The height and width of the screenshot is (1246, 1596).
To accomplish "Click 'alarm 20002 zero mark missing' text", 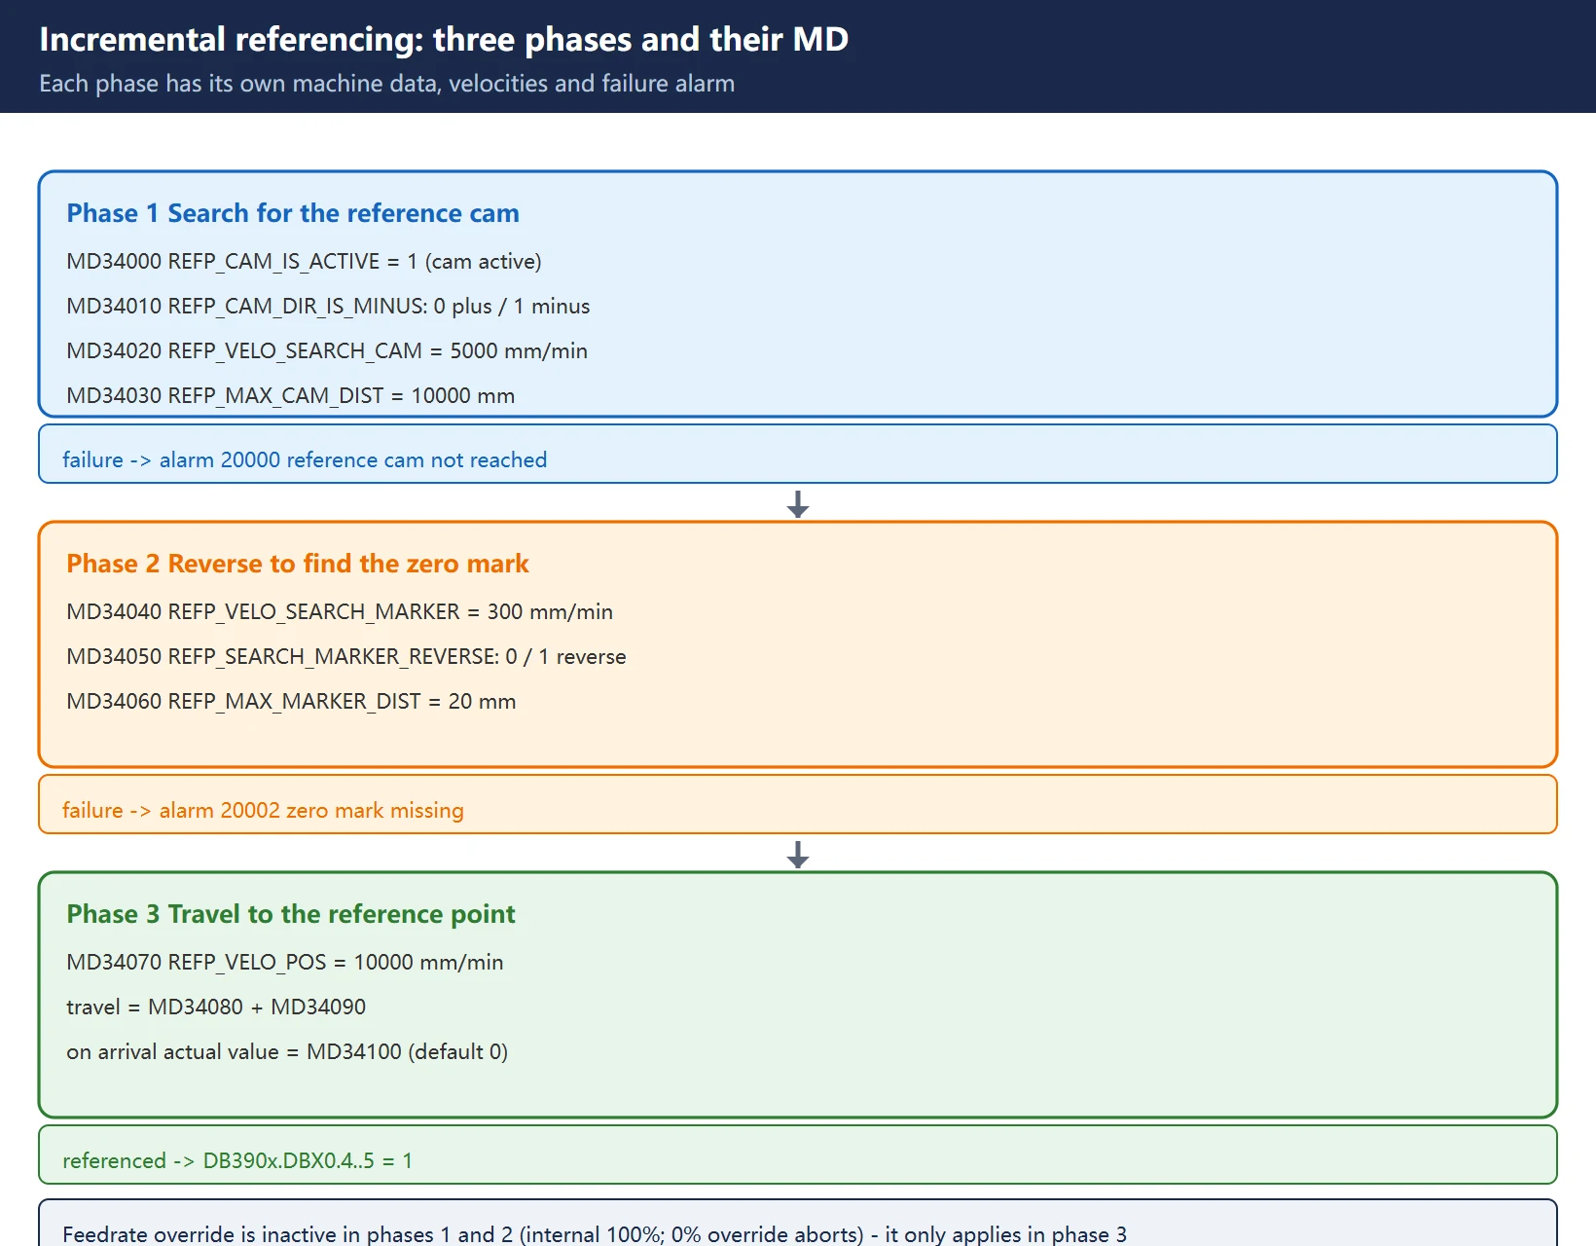I will [311, 810].
